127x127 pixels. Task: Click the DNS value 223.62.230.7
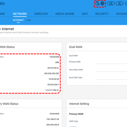[53, 85]
